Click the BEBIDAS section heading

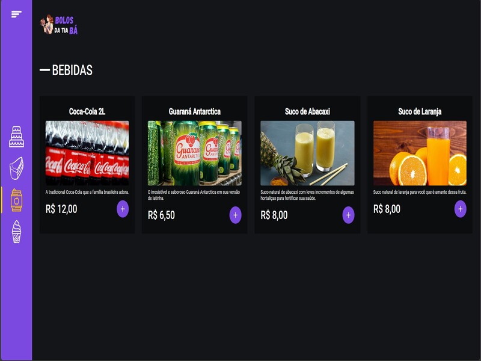tap(72, 70)
